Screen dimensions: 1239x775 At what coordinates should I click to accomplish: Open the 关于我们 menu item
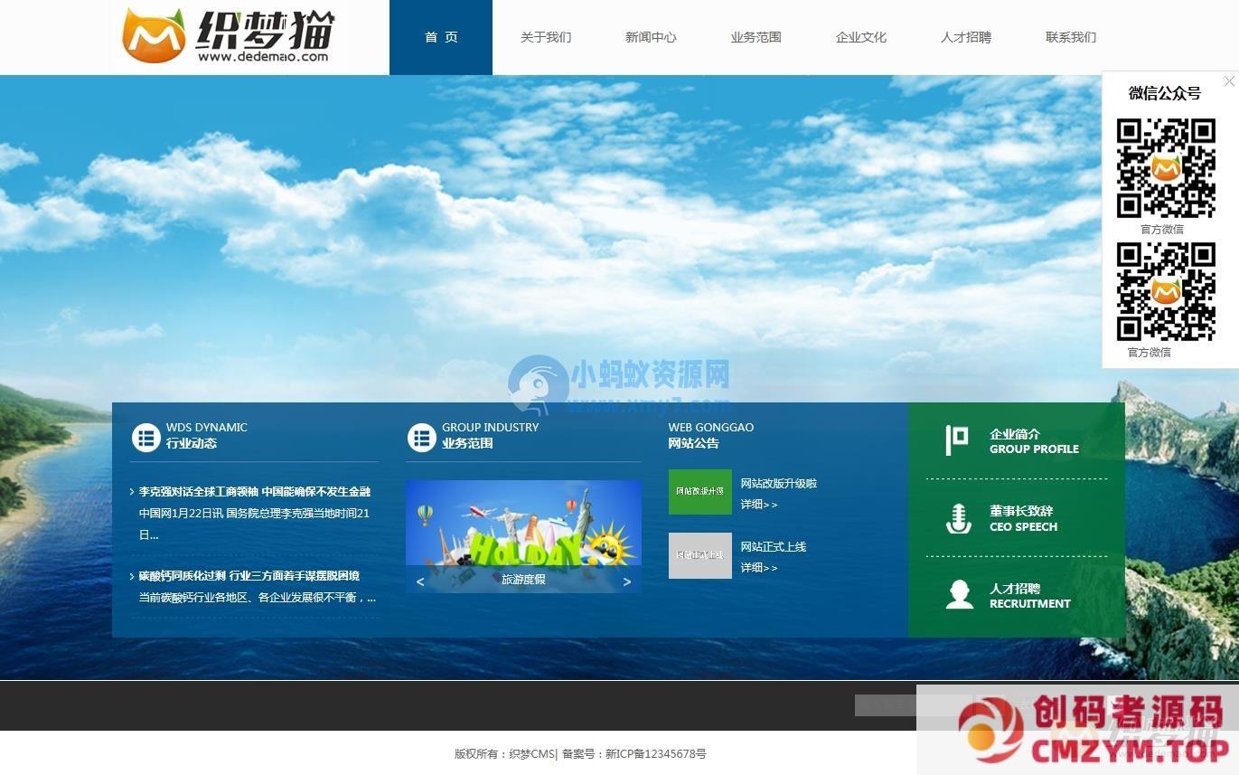click(546, 37)
